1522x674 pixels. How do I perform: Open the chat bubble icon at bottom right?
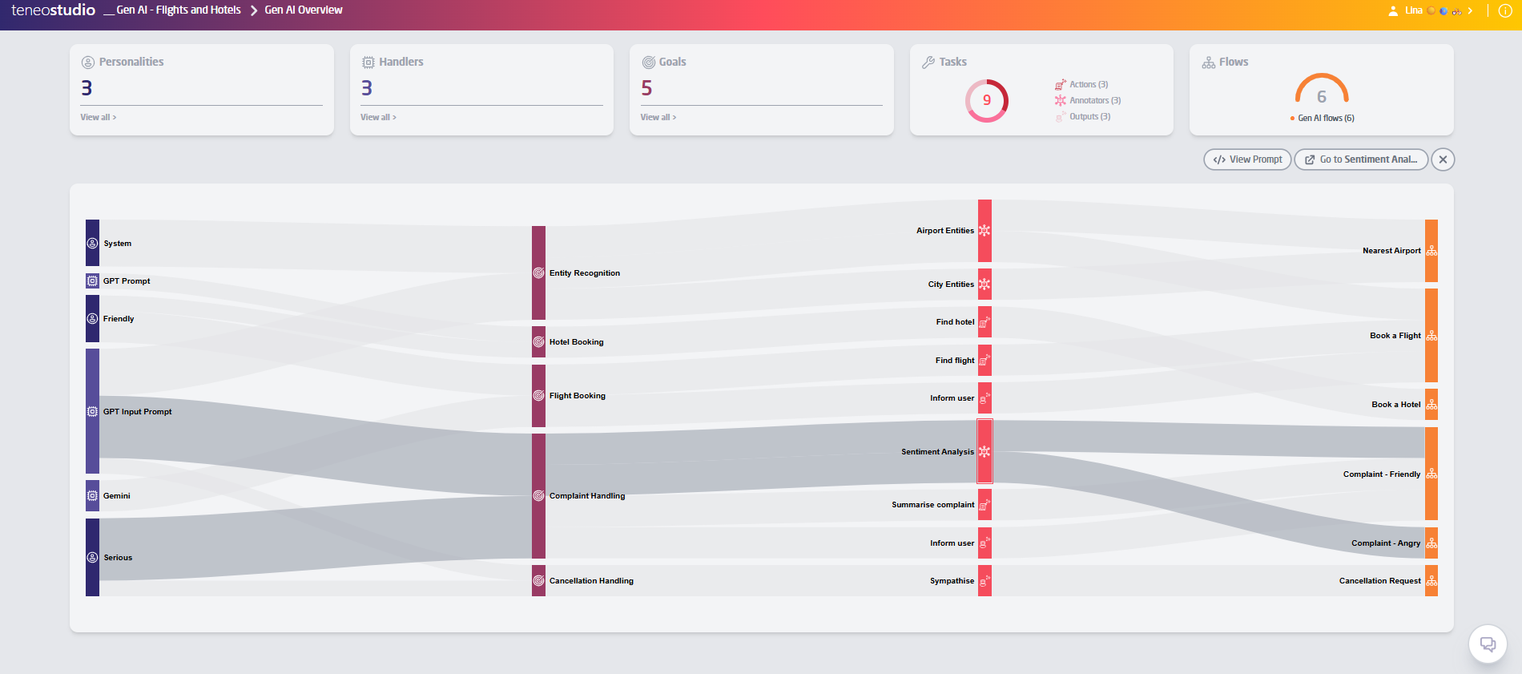1488,644
